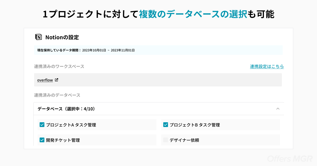Uncheck プロジェクトA タスク管理
317x166 pixels.
[42, 125]
